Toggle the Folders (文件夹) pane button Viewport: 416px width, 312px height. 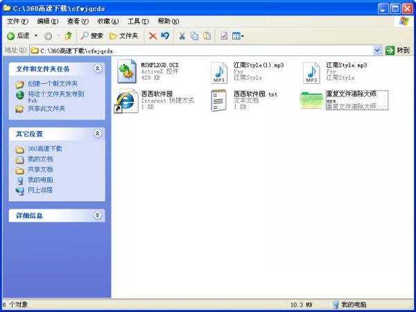[x=123, y=36]
